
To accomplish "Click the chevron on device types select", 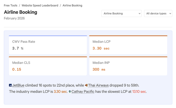I will [170, 14].
